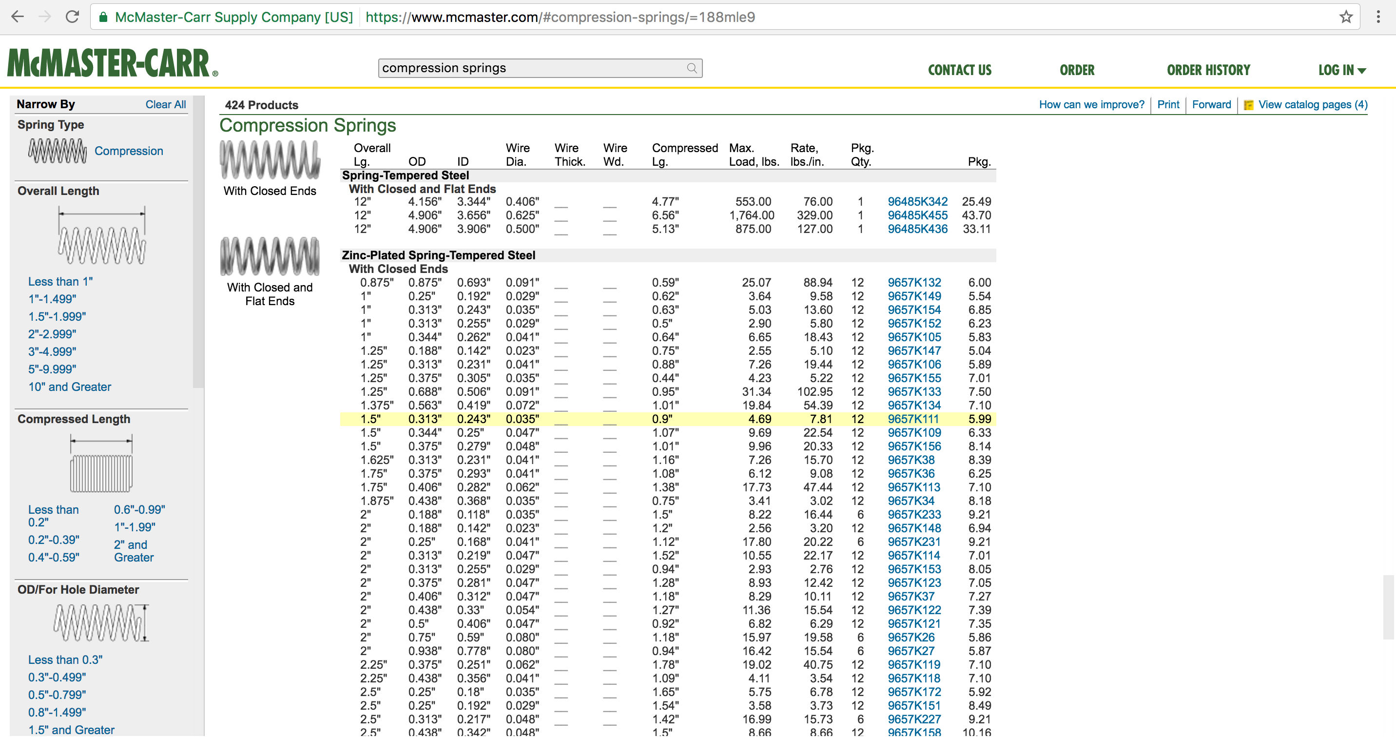Click the browser back arrow
The width and height of the screenshot is (1396, 737).
18,17
